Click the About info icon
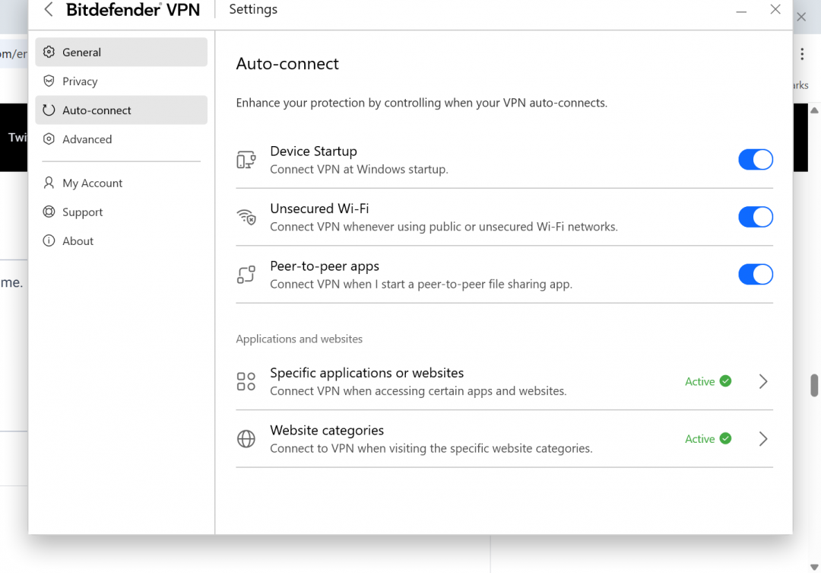The width and height of the screenshot is (821, 573). [49, 240]
